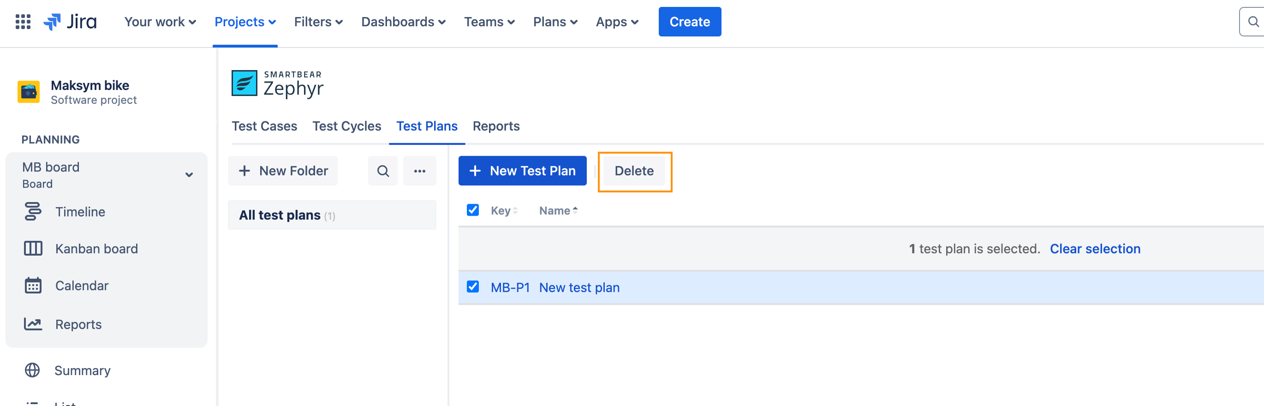Screen dimensions: 1264x406
Task: Switch to the Test Cycles tab
Action: tap(346, 127)
